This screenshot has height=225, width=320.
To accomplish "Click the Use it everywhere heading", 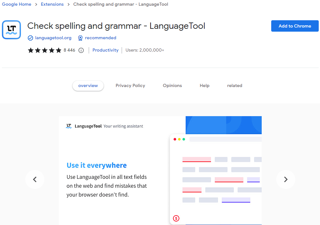I will [x=97, y=165].
